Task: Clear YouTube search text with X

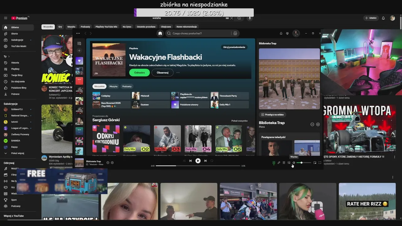Action: pos(231,18)
